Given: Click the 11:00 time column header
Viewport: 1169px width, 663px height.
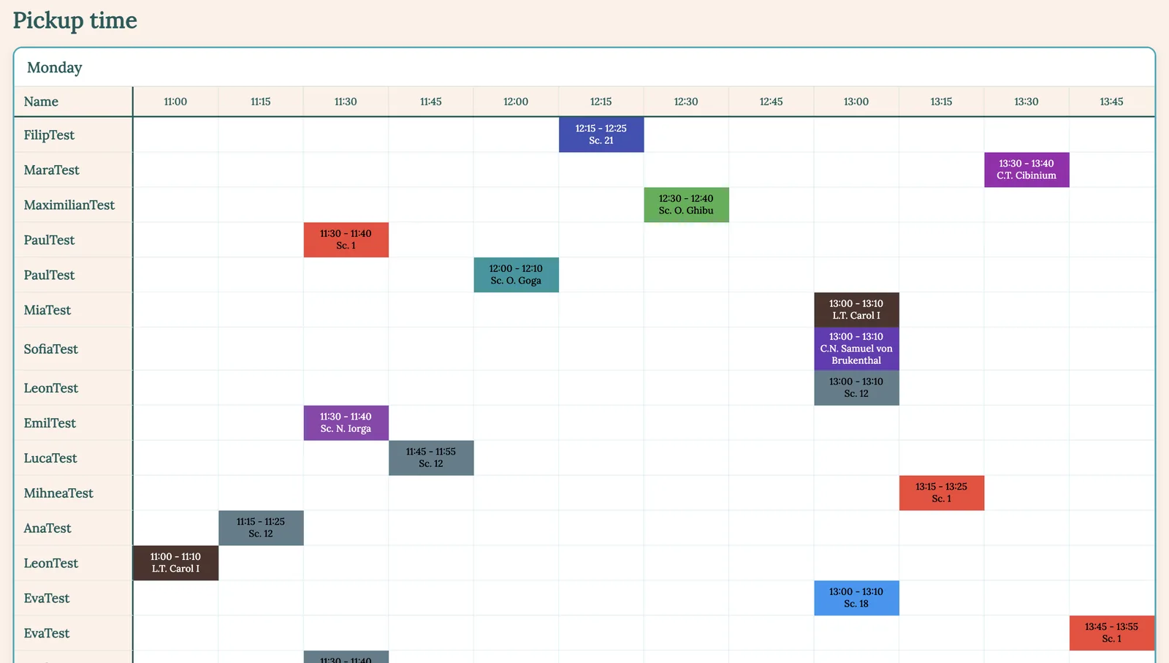Looking at the screenshot, I should point(175,102).
